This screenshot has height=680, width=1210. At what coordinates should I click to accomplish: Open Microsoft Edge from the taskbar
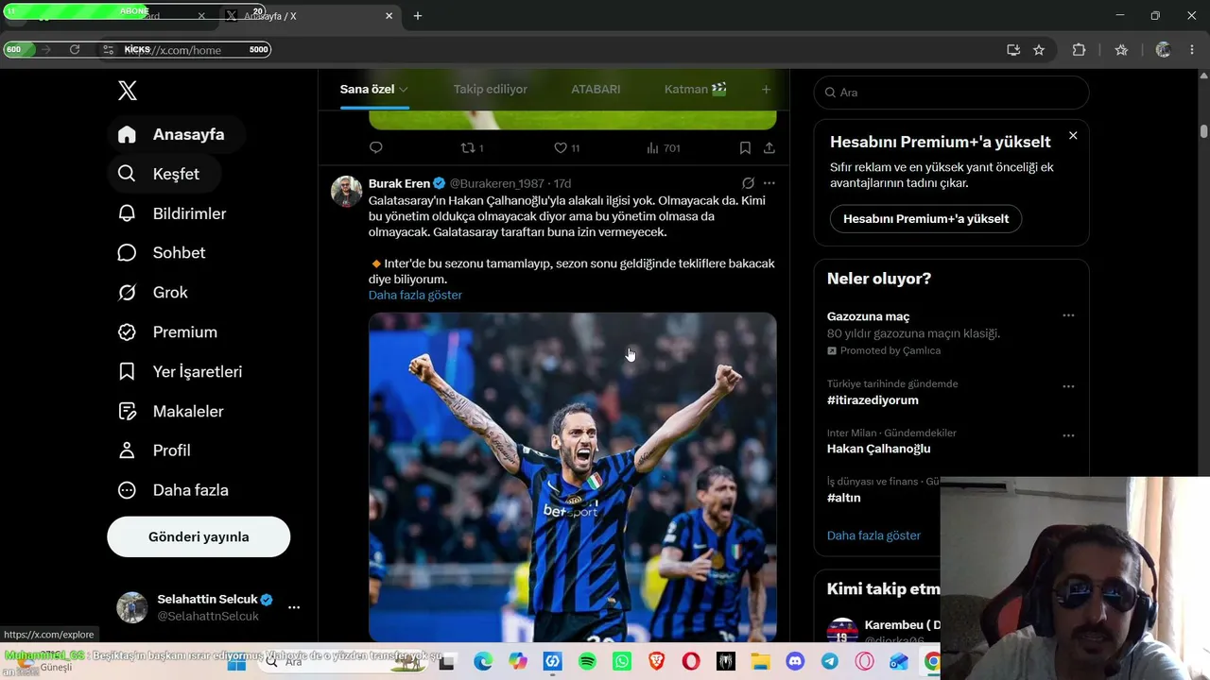tap(483, 662)
